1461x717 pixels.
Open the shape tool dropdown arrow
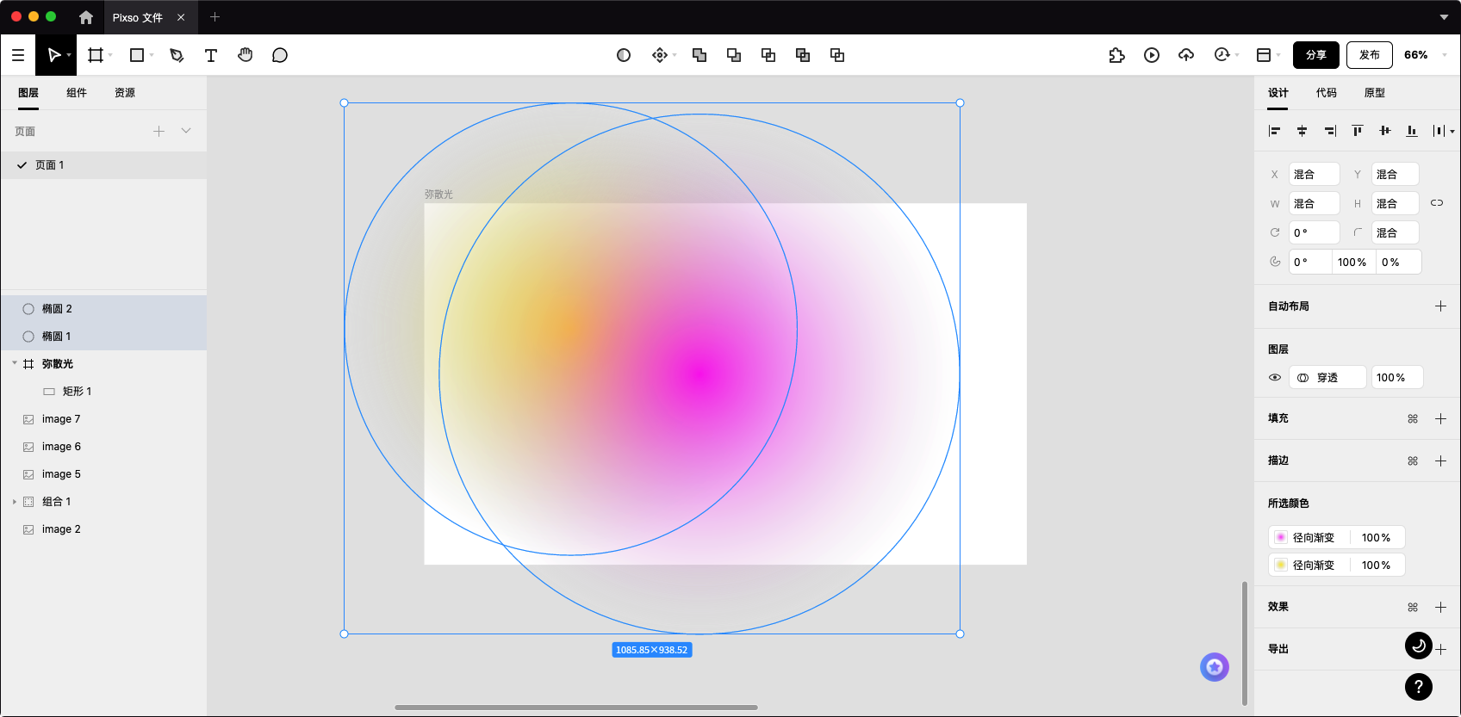pos(152,55)
